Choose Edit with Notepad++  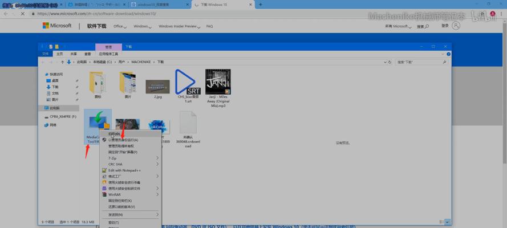tap(130, 170)
